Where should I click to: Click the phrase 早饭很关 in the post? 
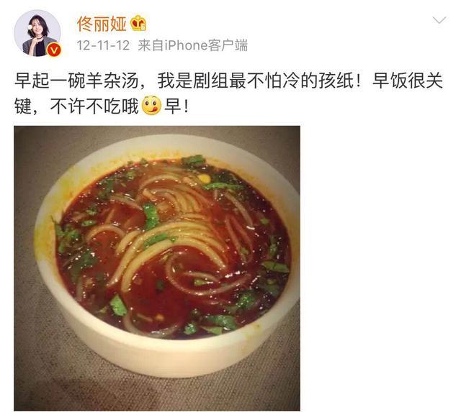(408, 81)
